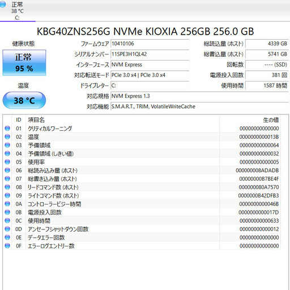This screenshot has width=290, height=290.
Task: Click the drive title KBG40ZNS256G NVMe KIOXIA
Action: (145, 31)
